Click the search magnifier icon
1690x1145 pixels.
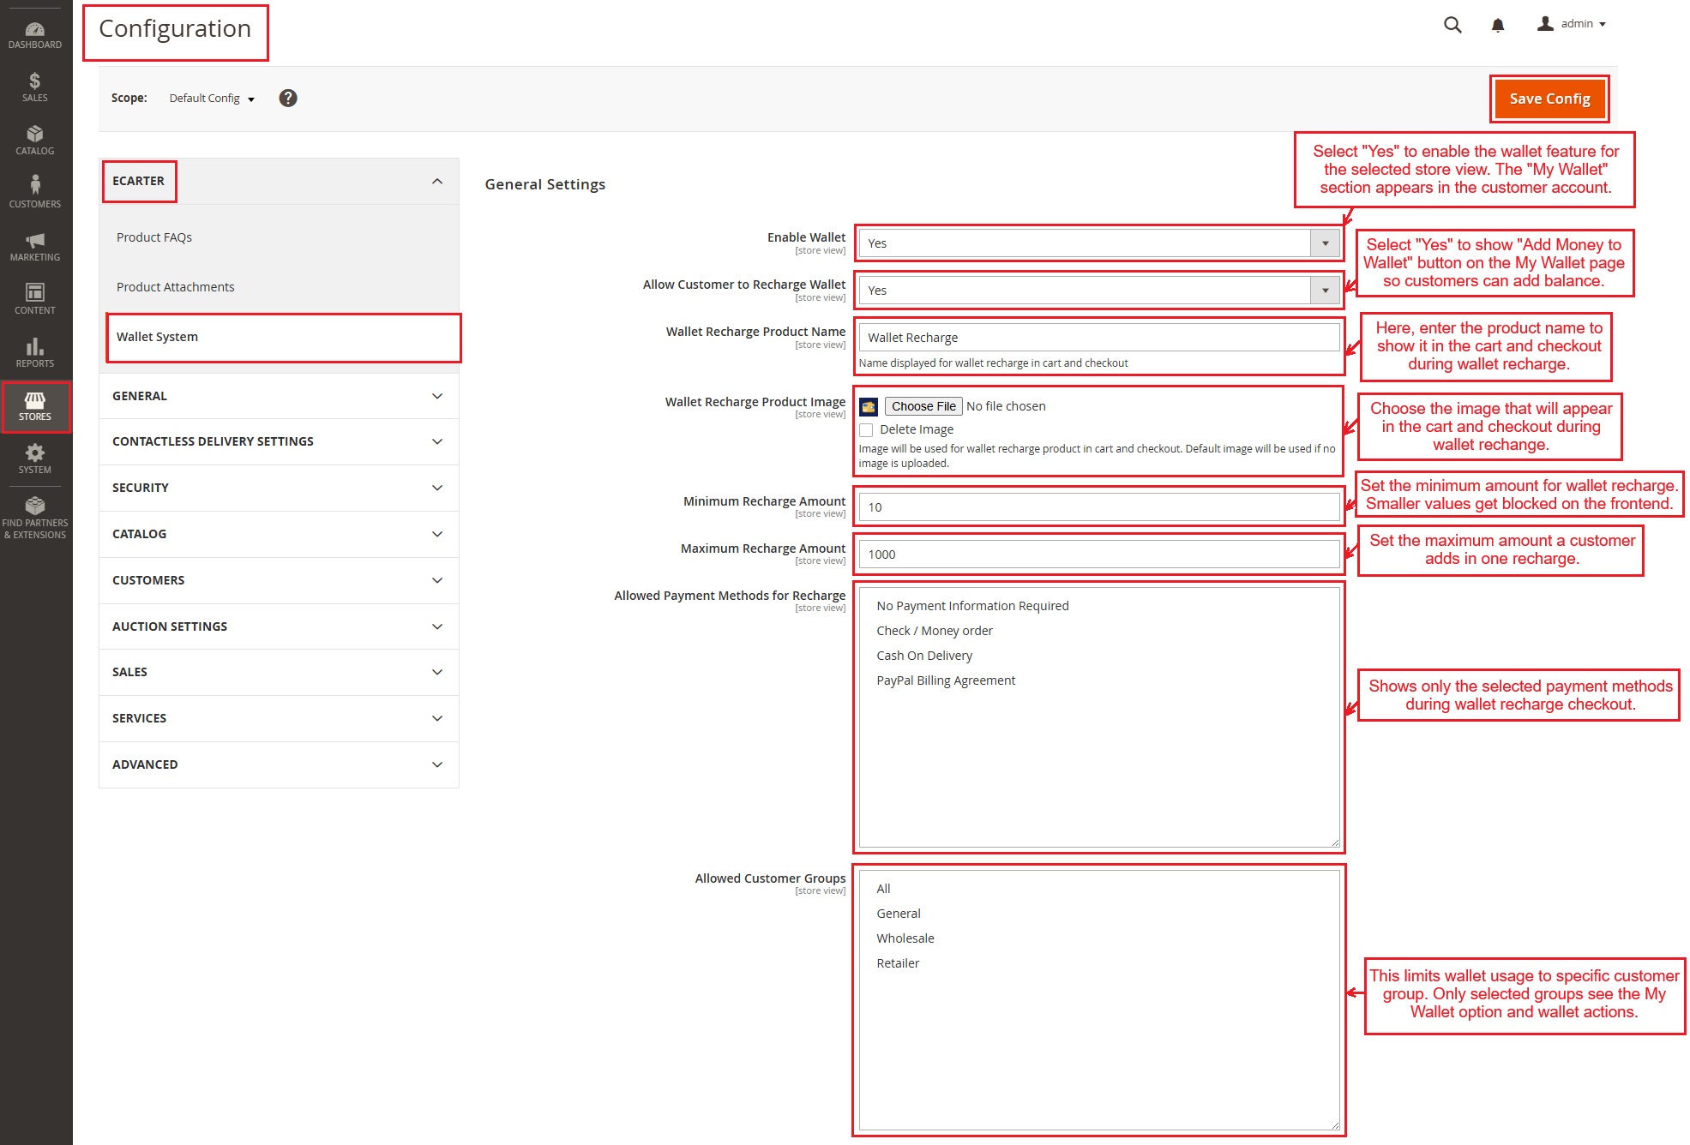tap(1452, 25)
